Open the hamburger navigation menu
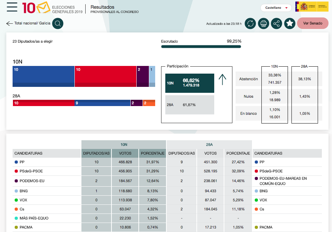Screen dimensions: 332x232 [x=12, y=7]
